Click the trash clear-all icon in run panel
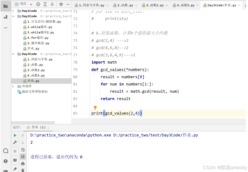248x172 pixels. pyautogui.click(x=23, y=170)
